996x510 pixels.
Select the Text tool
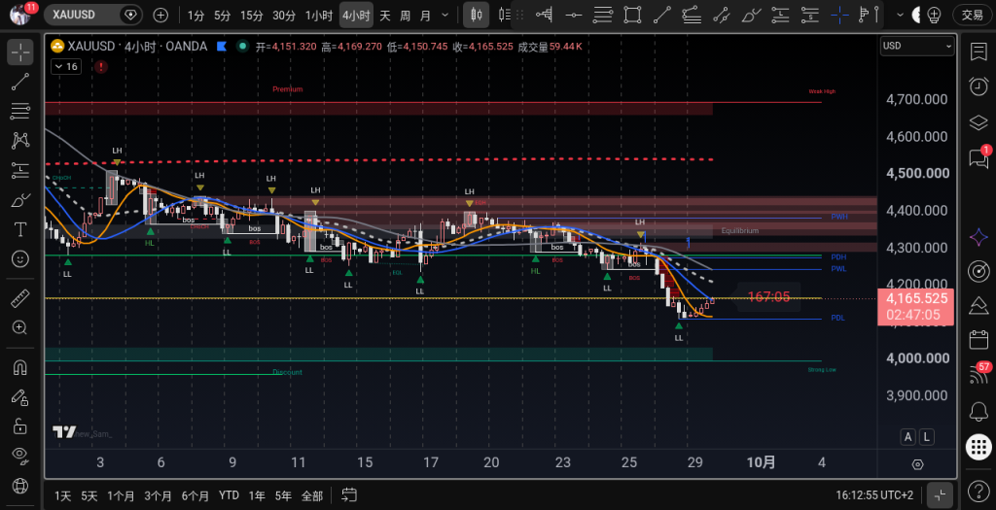(x=20, y=229)
